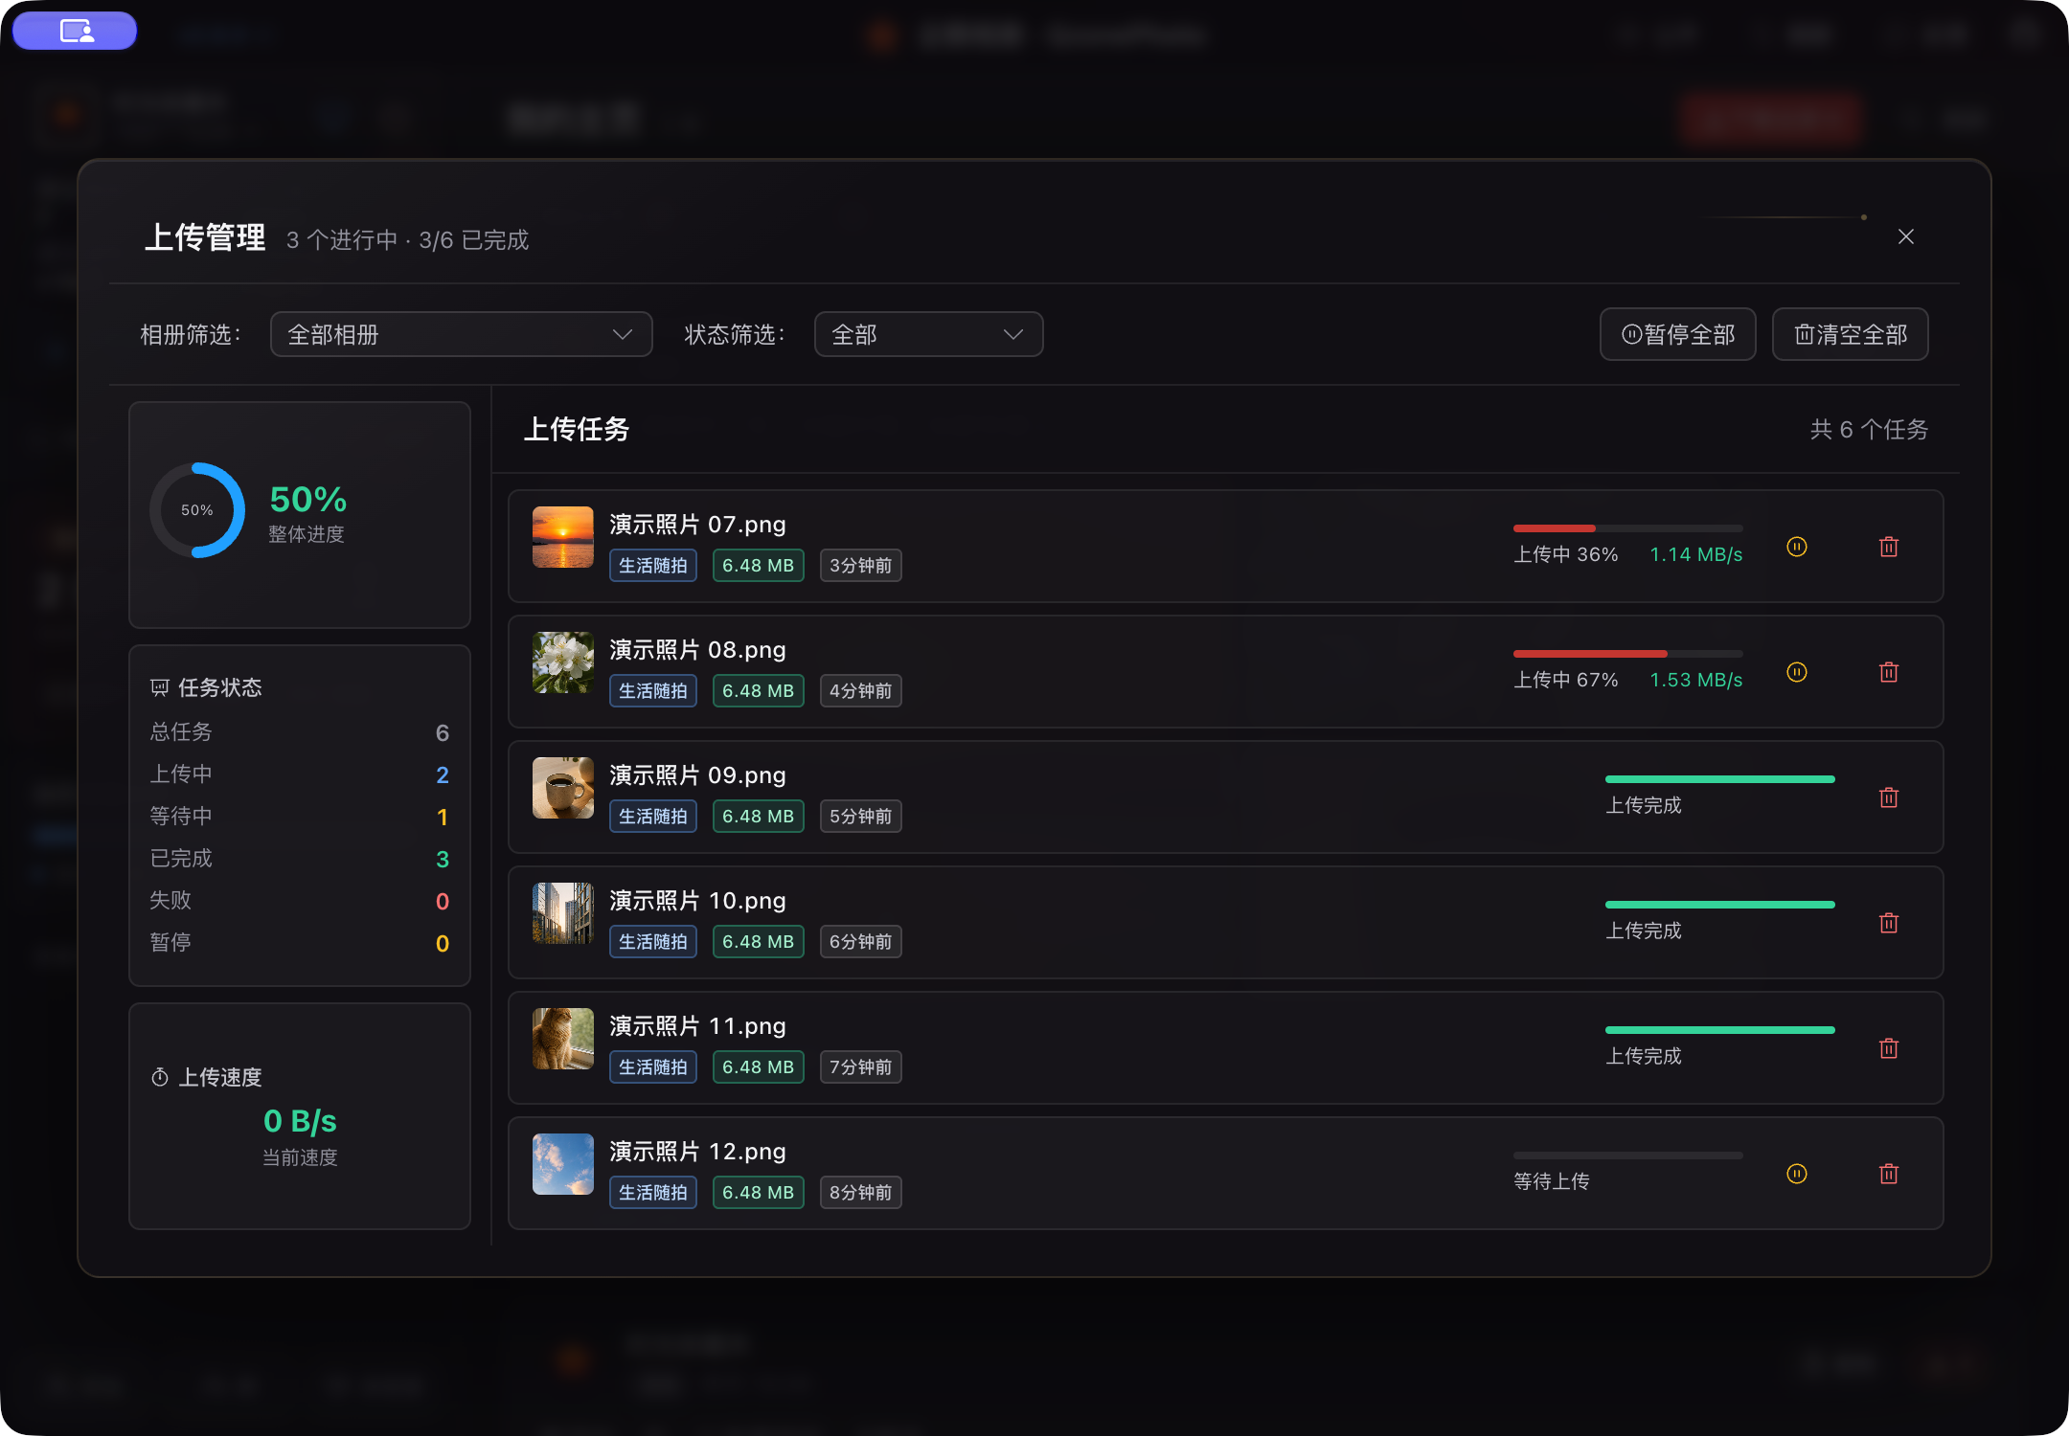Click the 清空全部 button
The height and width of the screenshot is (1436, 2069).
tap(1851, 334)
